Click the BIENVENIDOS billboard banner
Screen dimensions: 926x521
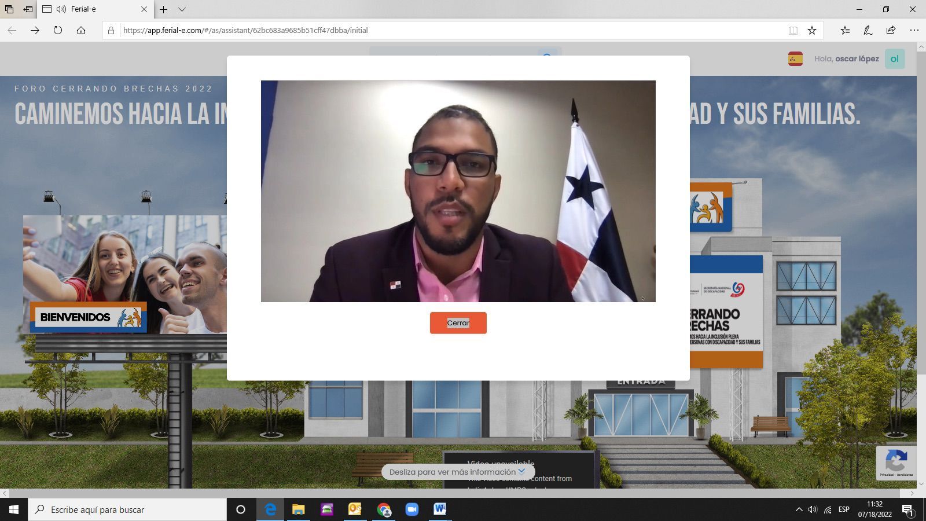pyautogui.click(x=88, y=317)
